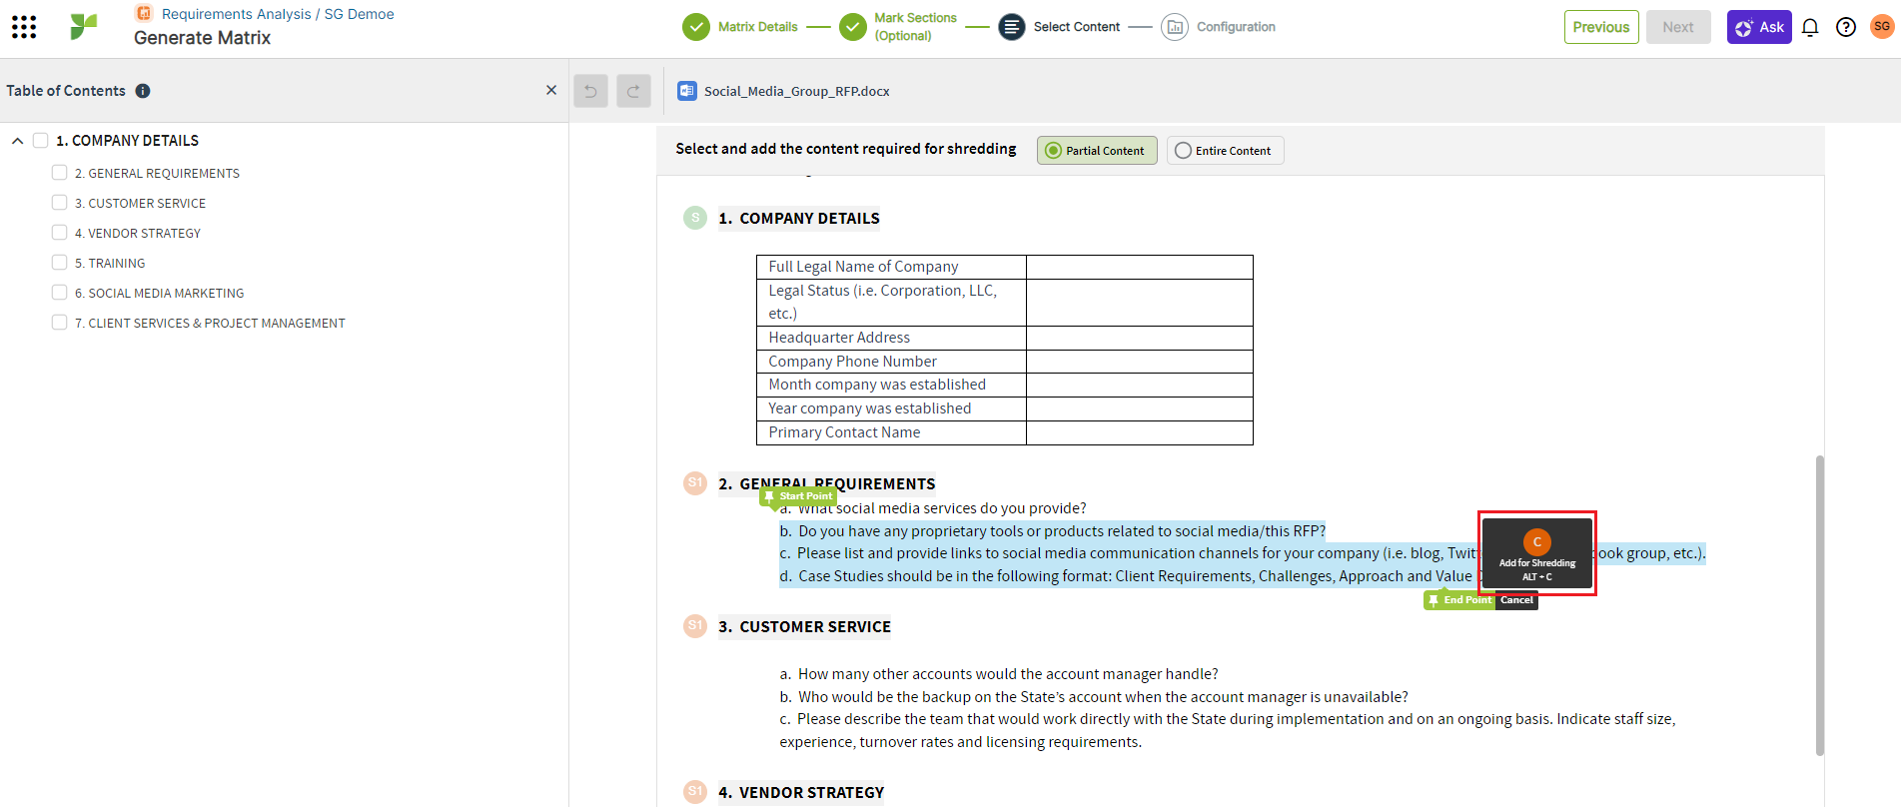
Task: Open the help question mark icon
Action: click(1846, 27)
